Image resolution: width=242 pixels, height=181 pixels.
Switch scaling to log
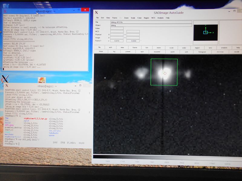click(x=114, y=52)
